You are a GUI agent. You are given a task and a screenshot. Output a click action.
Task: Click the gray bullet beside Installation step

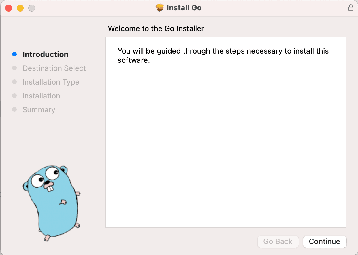tap(14, 96)
